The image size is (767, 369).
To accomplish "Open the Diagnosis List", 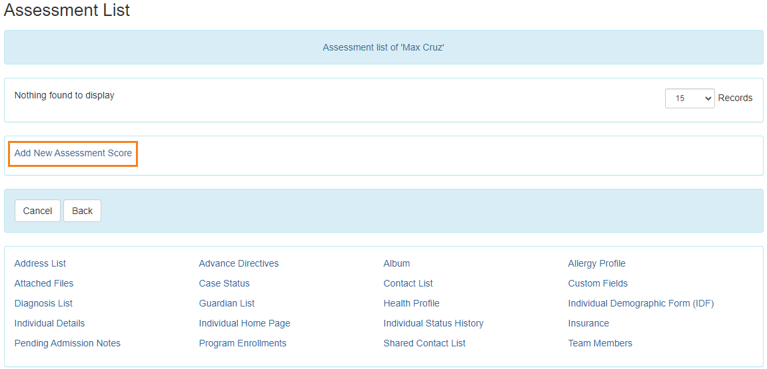I will pos(43,303).
